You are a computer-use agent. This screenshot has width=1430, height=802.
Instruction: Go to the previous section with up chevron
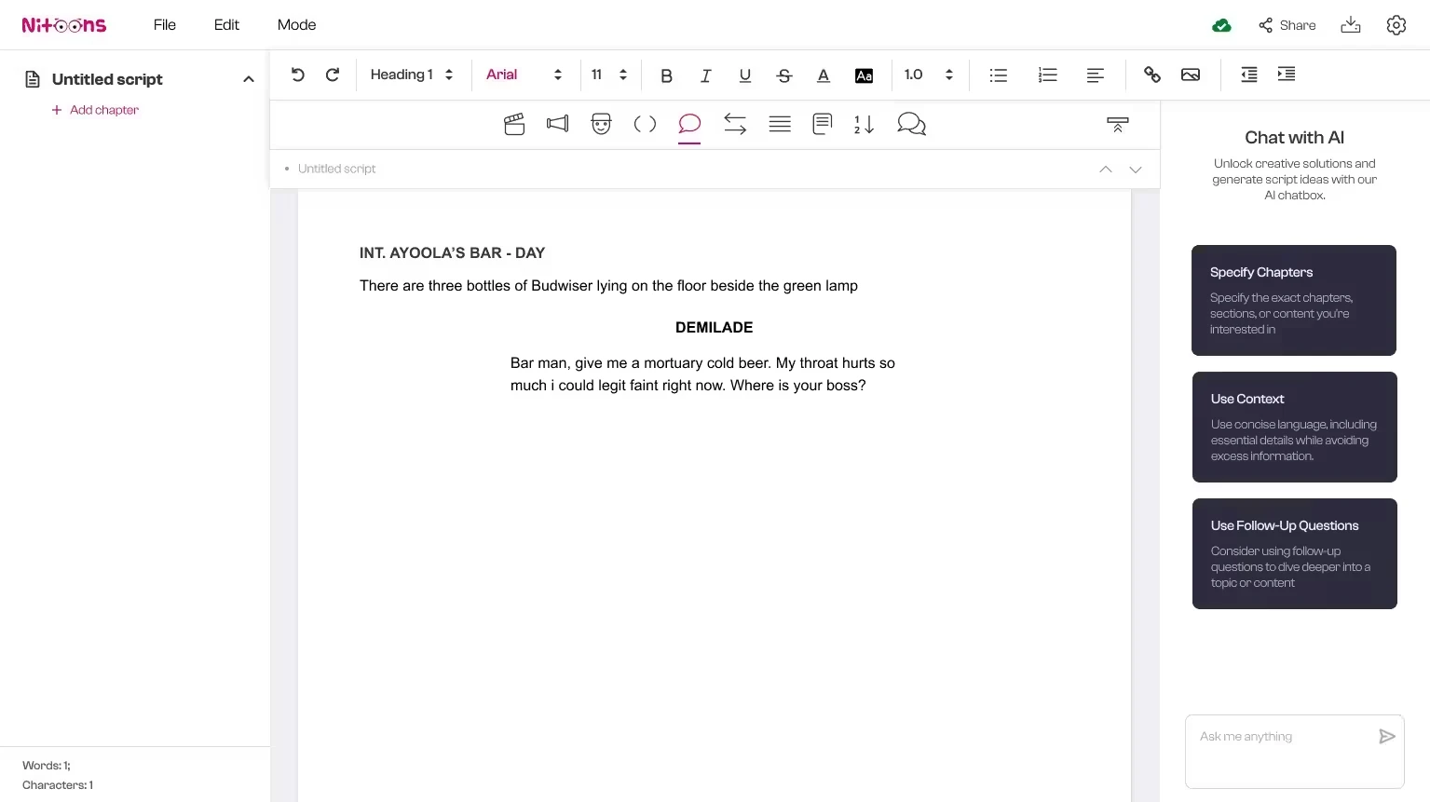[x=1106, y=170]
